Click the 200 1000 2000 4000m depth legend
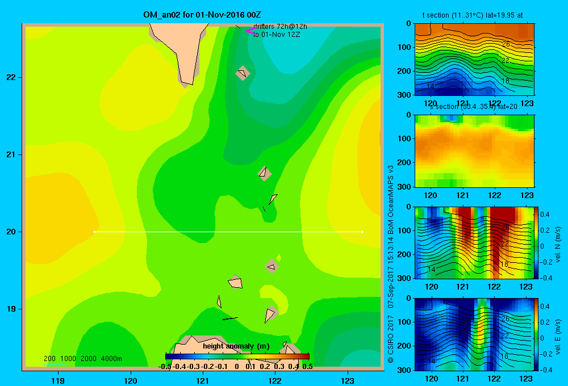 click(82, 359)
